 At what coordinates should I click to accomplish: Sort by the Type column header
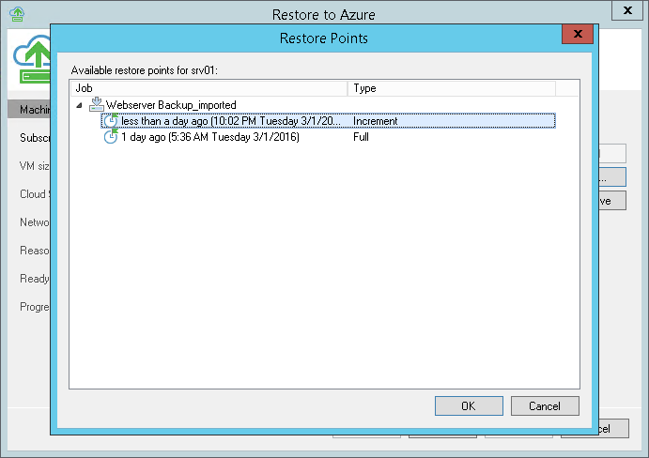pyautogui.click(x=452, y=88)
